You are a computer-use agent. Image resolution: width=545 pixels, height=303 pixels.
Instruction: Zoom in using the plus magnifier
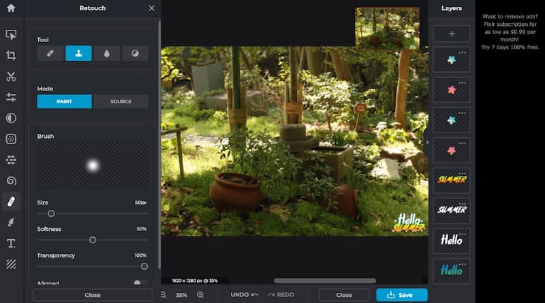(200, 295)
